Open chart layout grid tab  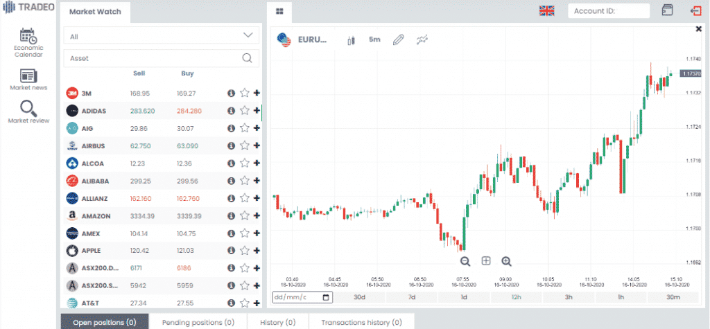(279, 11)
